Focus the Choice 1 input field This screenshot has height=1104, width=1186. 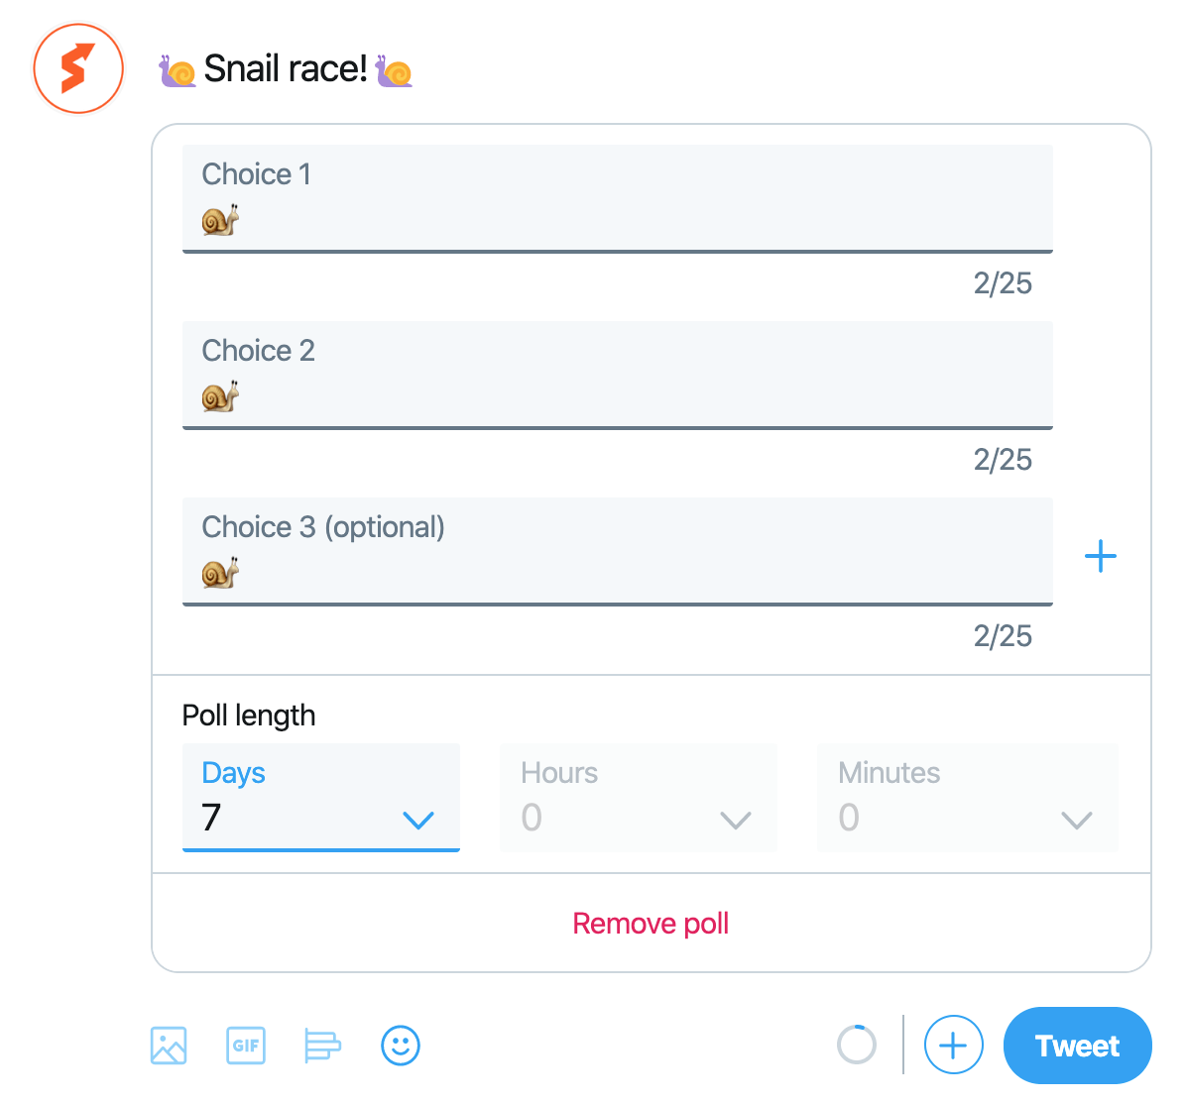(x=617, y=199)
